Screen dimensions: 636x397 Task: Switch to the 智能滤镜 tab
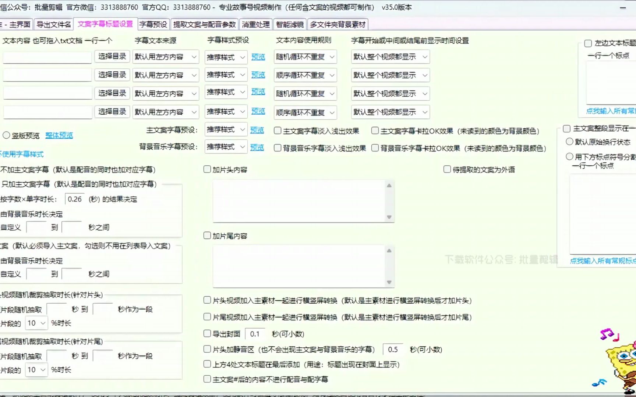tap(290, 24)
